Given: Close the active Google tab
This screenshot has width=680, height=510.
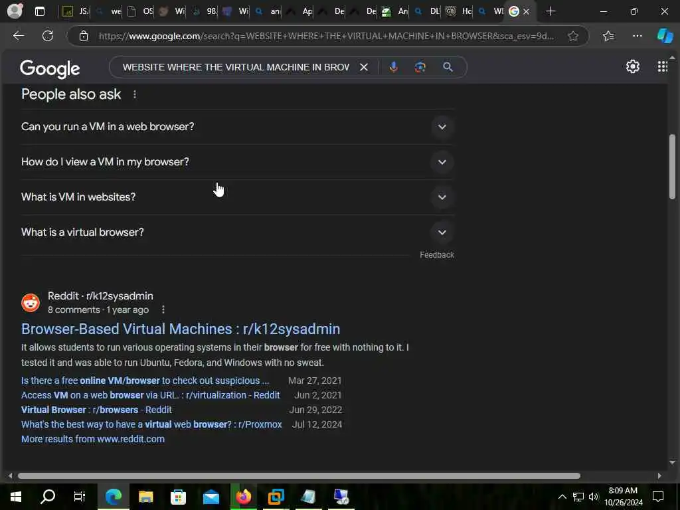Looking at the screenshot, I should click(x=526, y=12).
